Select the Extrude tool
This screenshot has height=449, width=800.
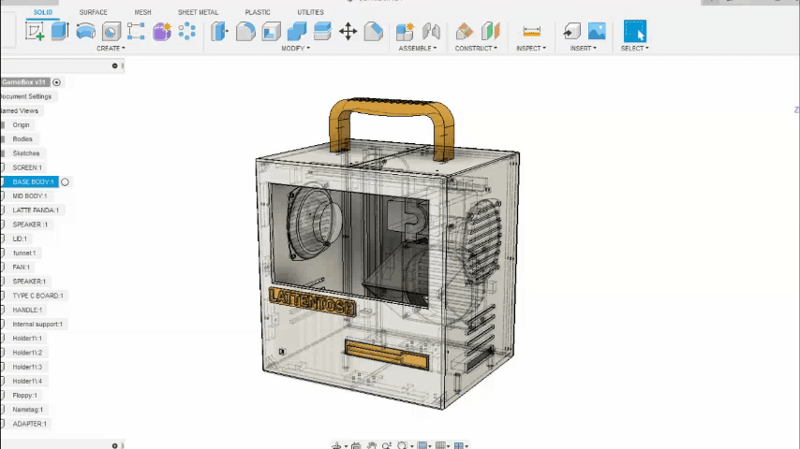[60, 32]
